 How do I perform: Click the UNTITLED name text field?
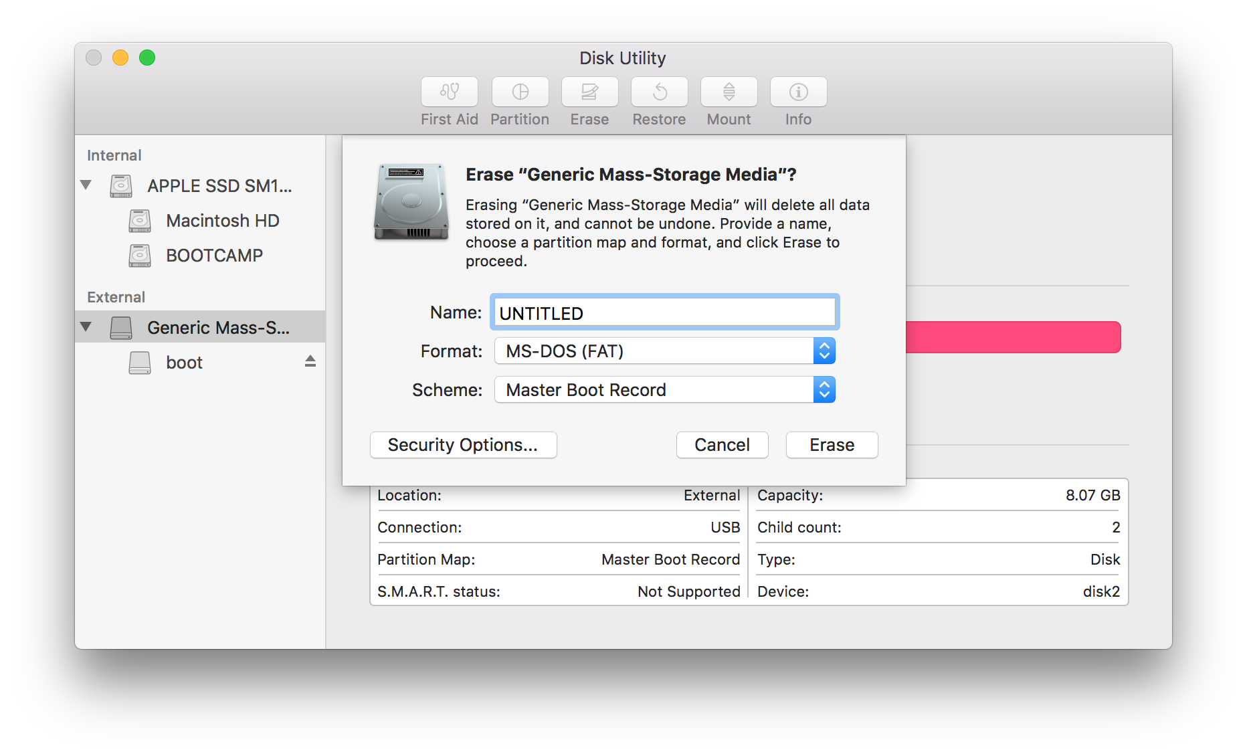click(x=664, y=312)
